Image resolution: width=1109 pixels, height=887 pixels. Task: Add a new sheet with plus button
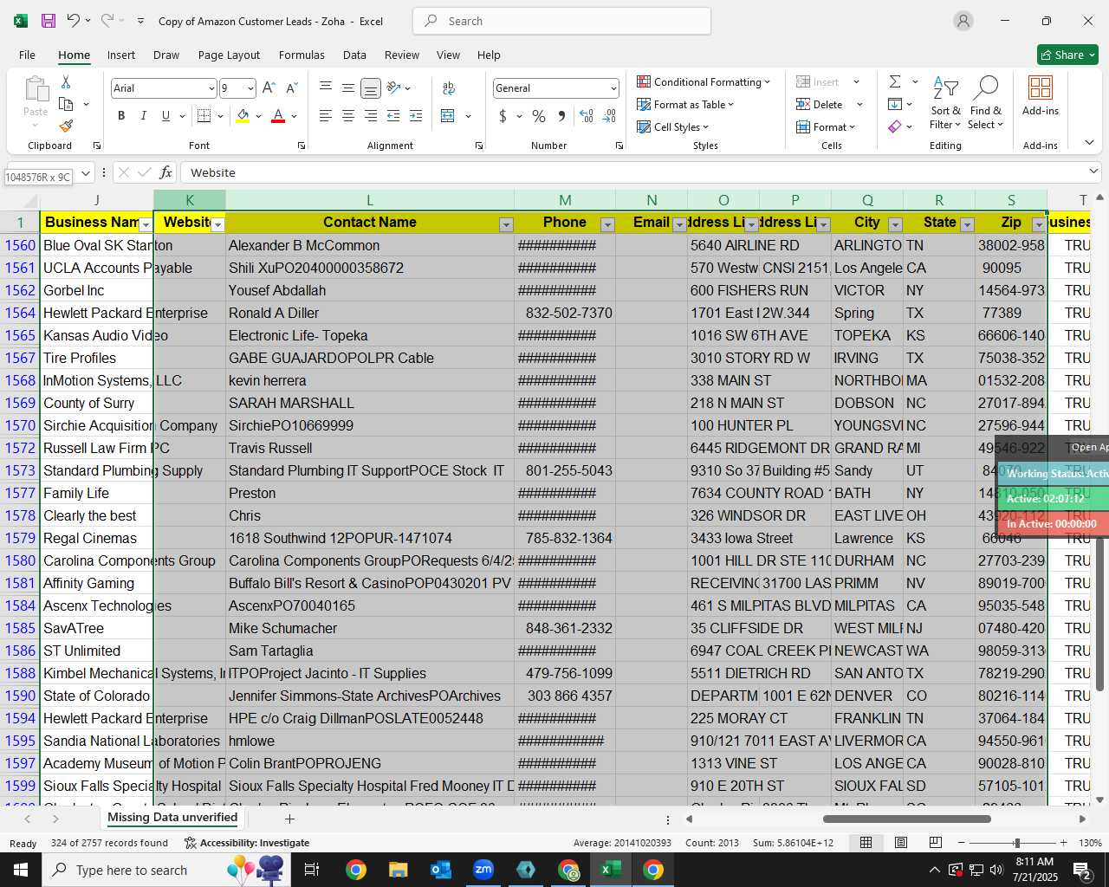point(289,819)
